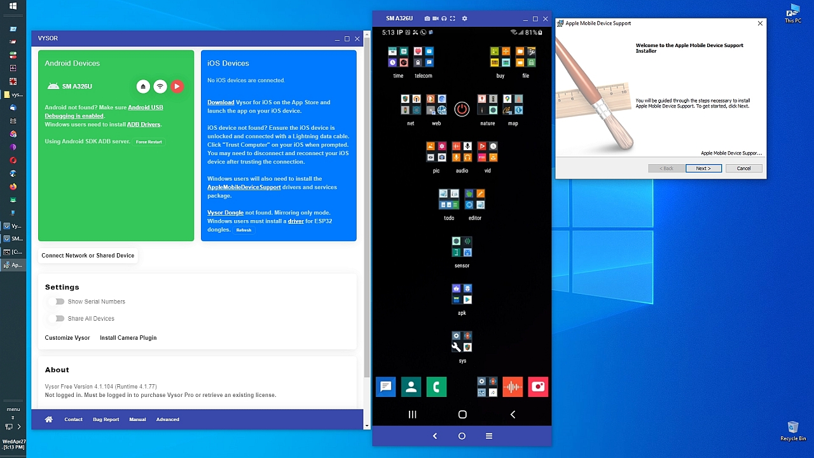
Task: Open the Messages app in the phone dock
Action: pyautogui.click(x=385, y=387)
